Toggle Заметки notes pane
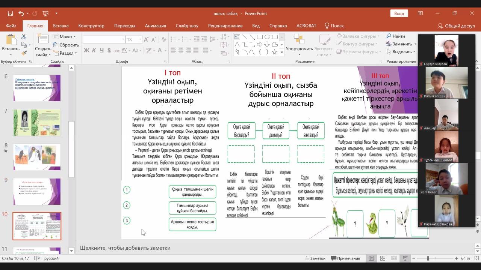The image size is (481, 270). pyautogui.click(x=315, y=258)
